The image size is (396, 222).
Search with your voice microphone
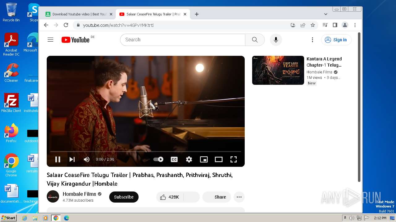tap(276, 40)
